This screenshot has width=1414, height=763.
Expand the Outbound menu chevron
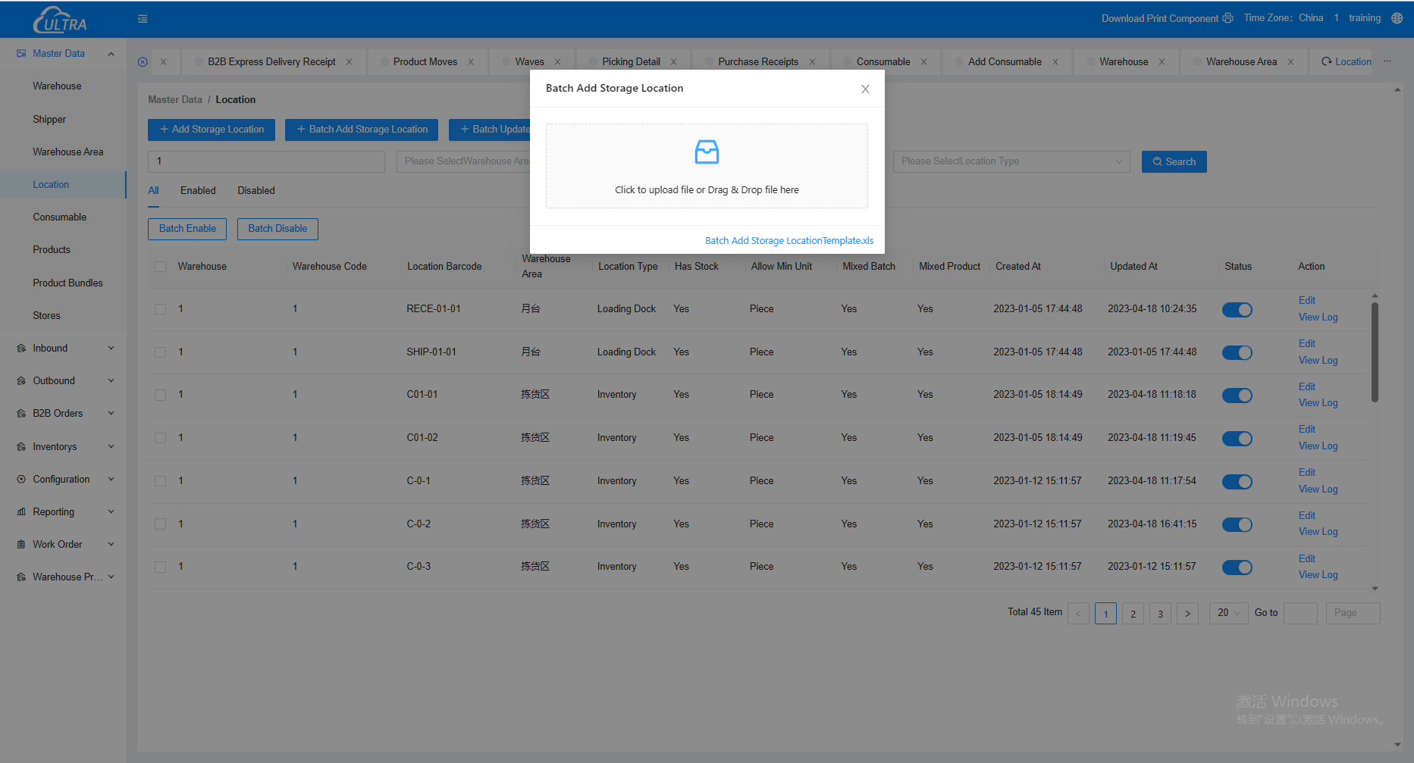111,381
